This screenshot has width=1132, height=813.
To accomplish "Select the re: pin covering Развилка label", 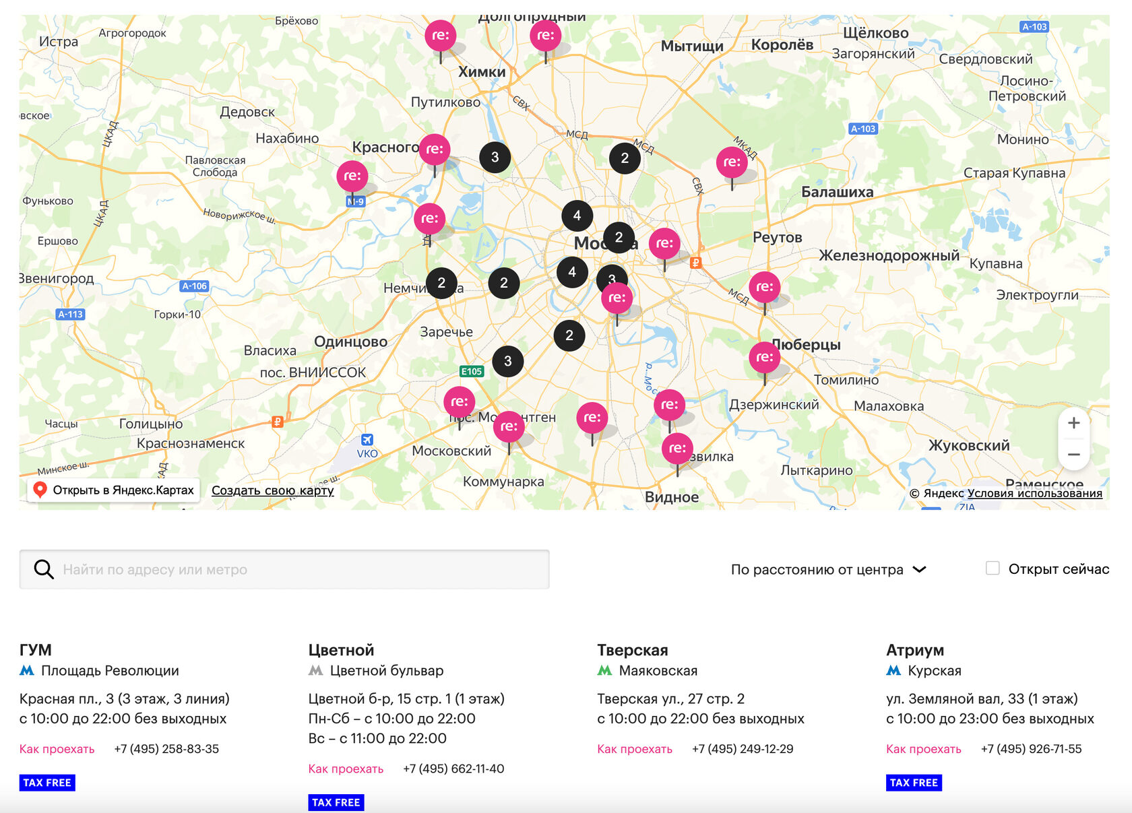I will coord(678,449).
